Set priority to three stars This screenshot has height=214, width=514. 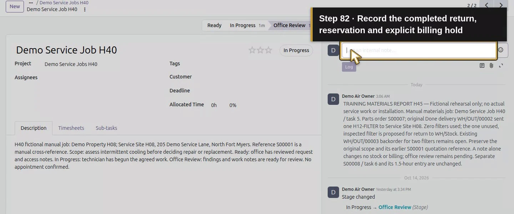(268, 50)
